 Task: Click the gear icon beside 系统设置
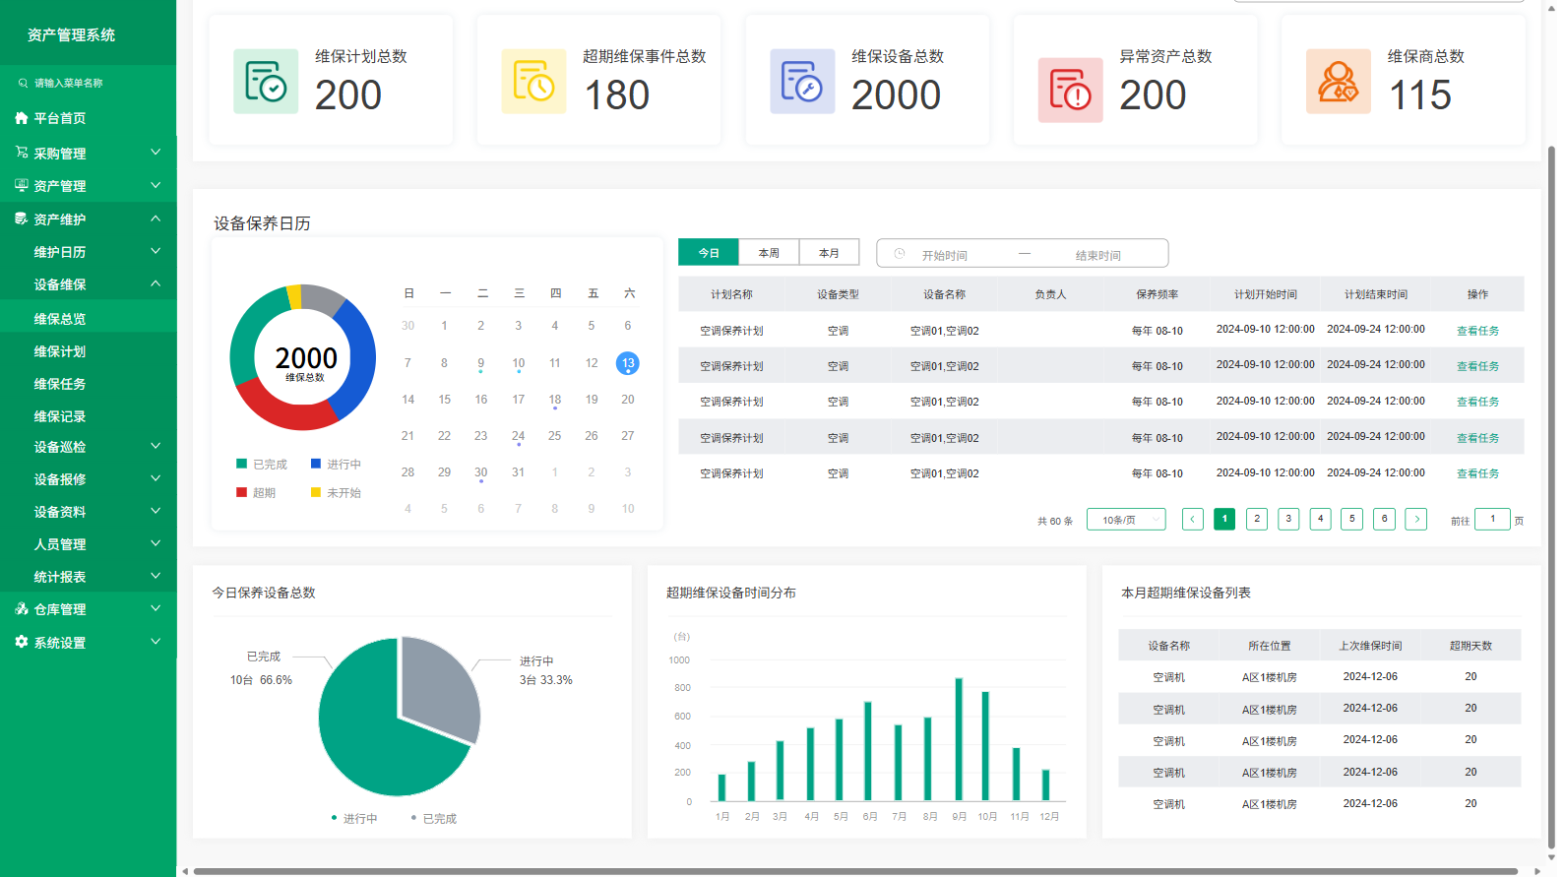pyautogui.click(x=22, y=642)
